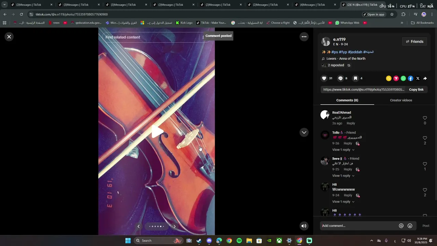
Task: Share the post to Facebook
Action: click(x=410, y=79)
